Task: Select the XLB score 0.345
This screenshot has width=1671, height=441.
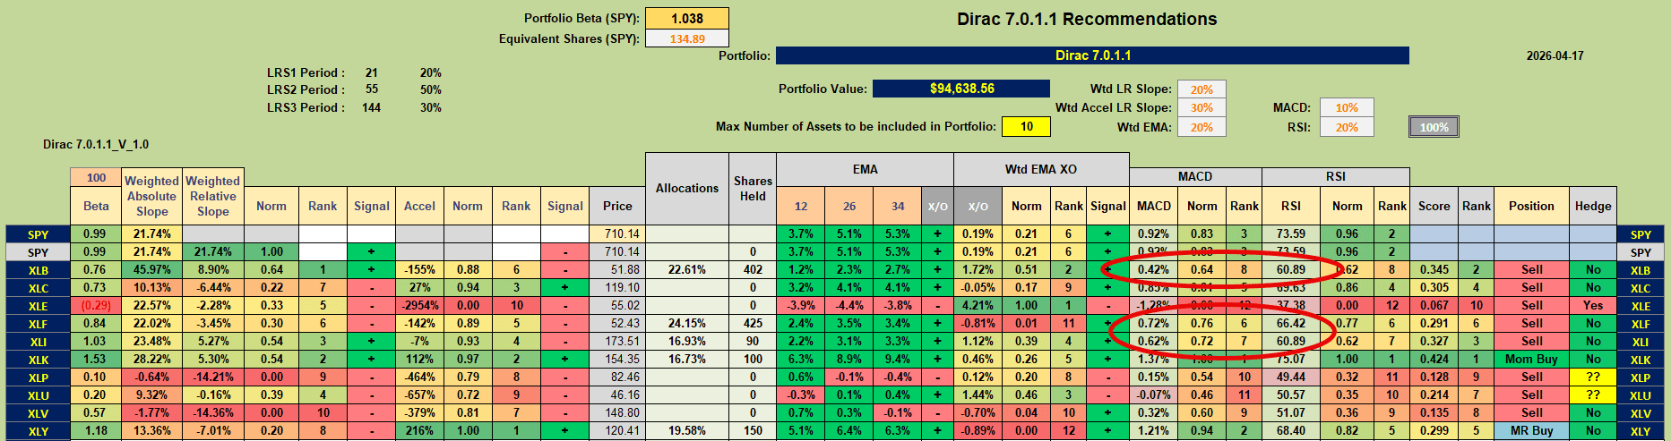Action: pyautogui.click(x=1434, y=269)
